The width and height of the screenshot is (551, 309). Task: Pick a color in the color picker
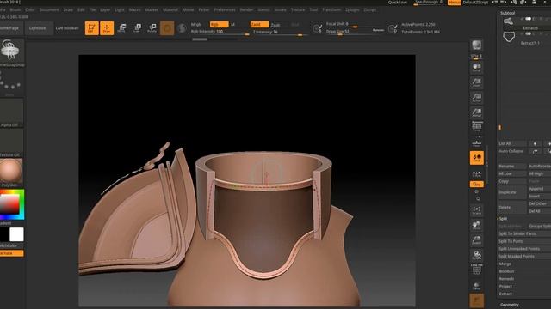pos(12,204)
